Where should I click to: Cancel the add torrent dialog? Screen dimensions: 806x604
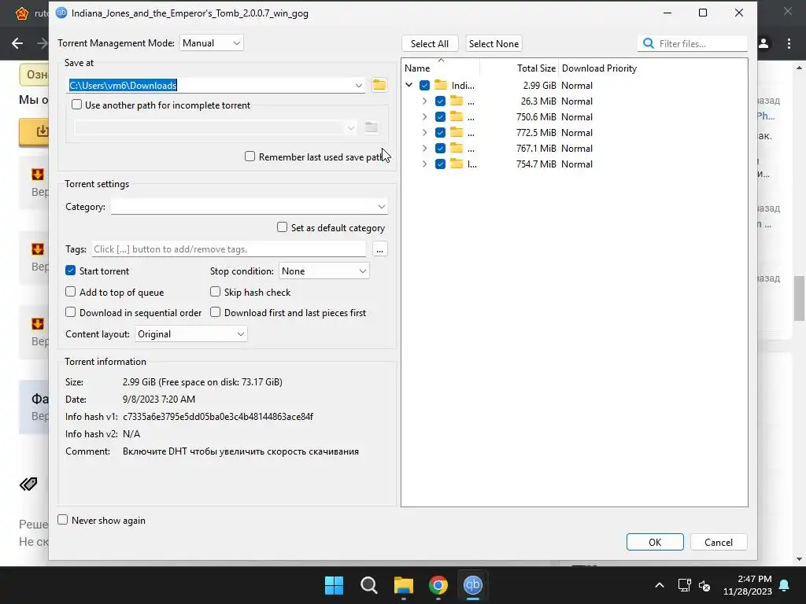[718, 542]
